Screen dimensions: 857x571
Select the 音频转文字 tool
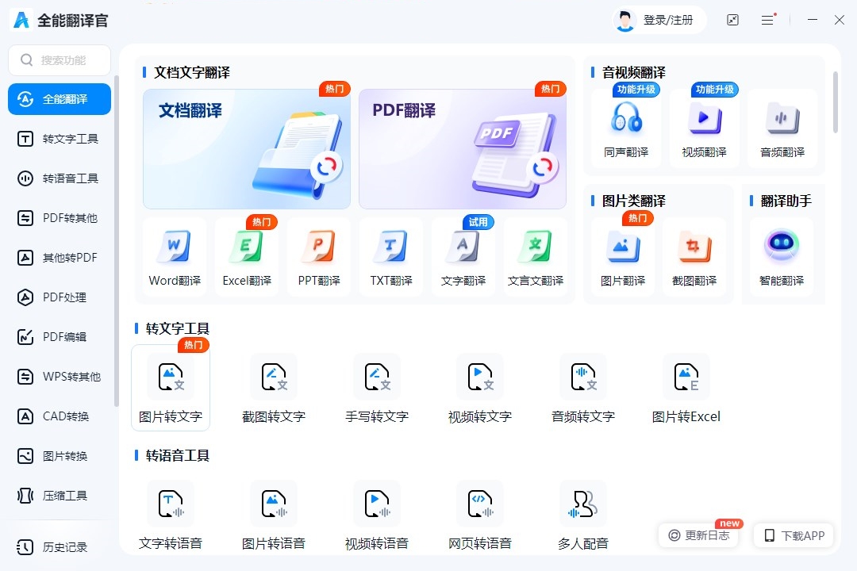[x=583, y=387]
